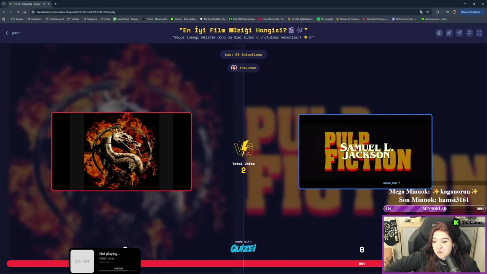Toggle fullscreen mode icon in quiz header
The width and height of the screenshot is (487, 274).
[479, 33]
